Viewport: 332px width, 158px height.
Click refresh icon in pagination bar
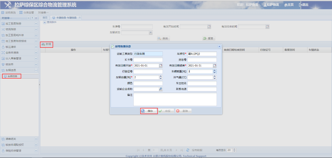[188, 150]
